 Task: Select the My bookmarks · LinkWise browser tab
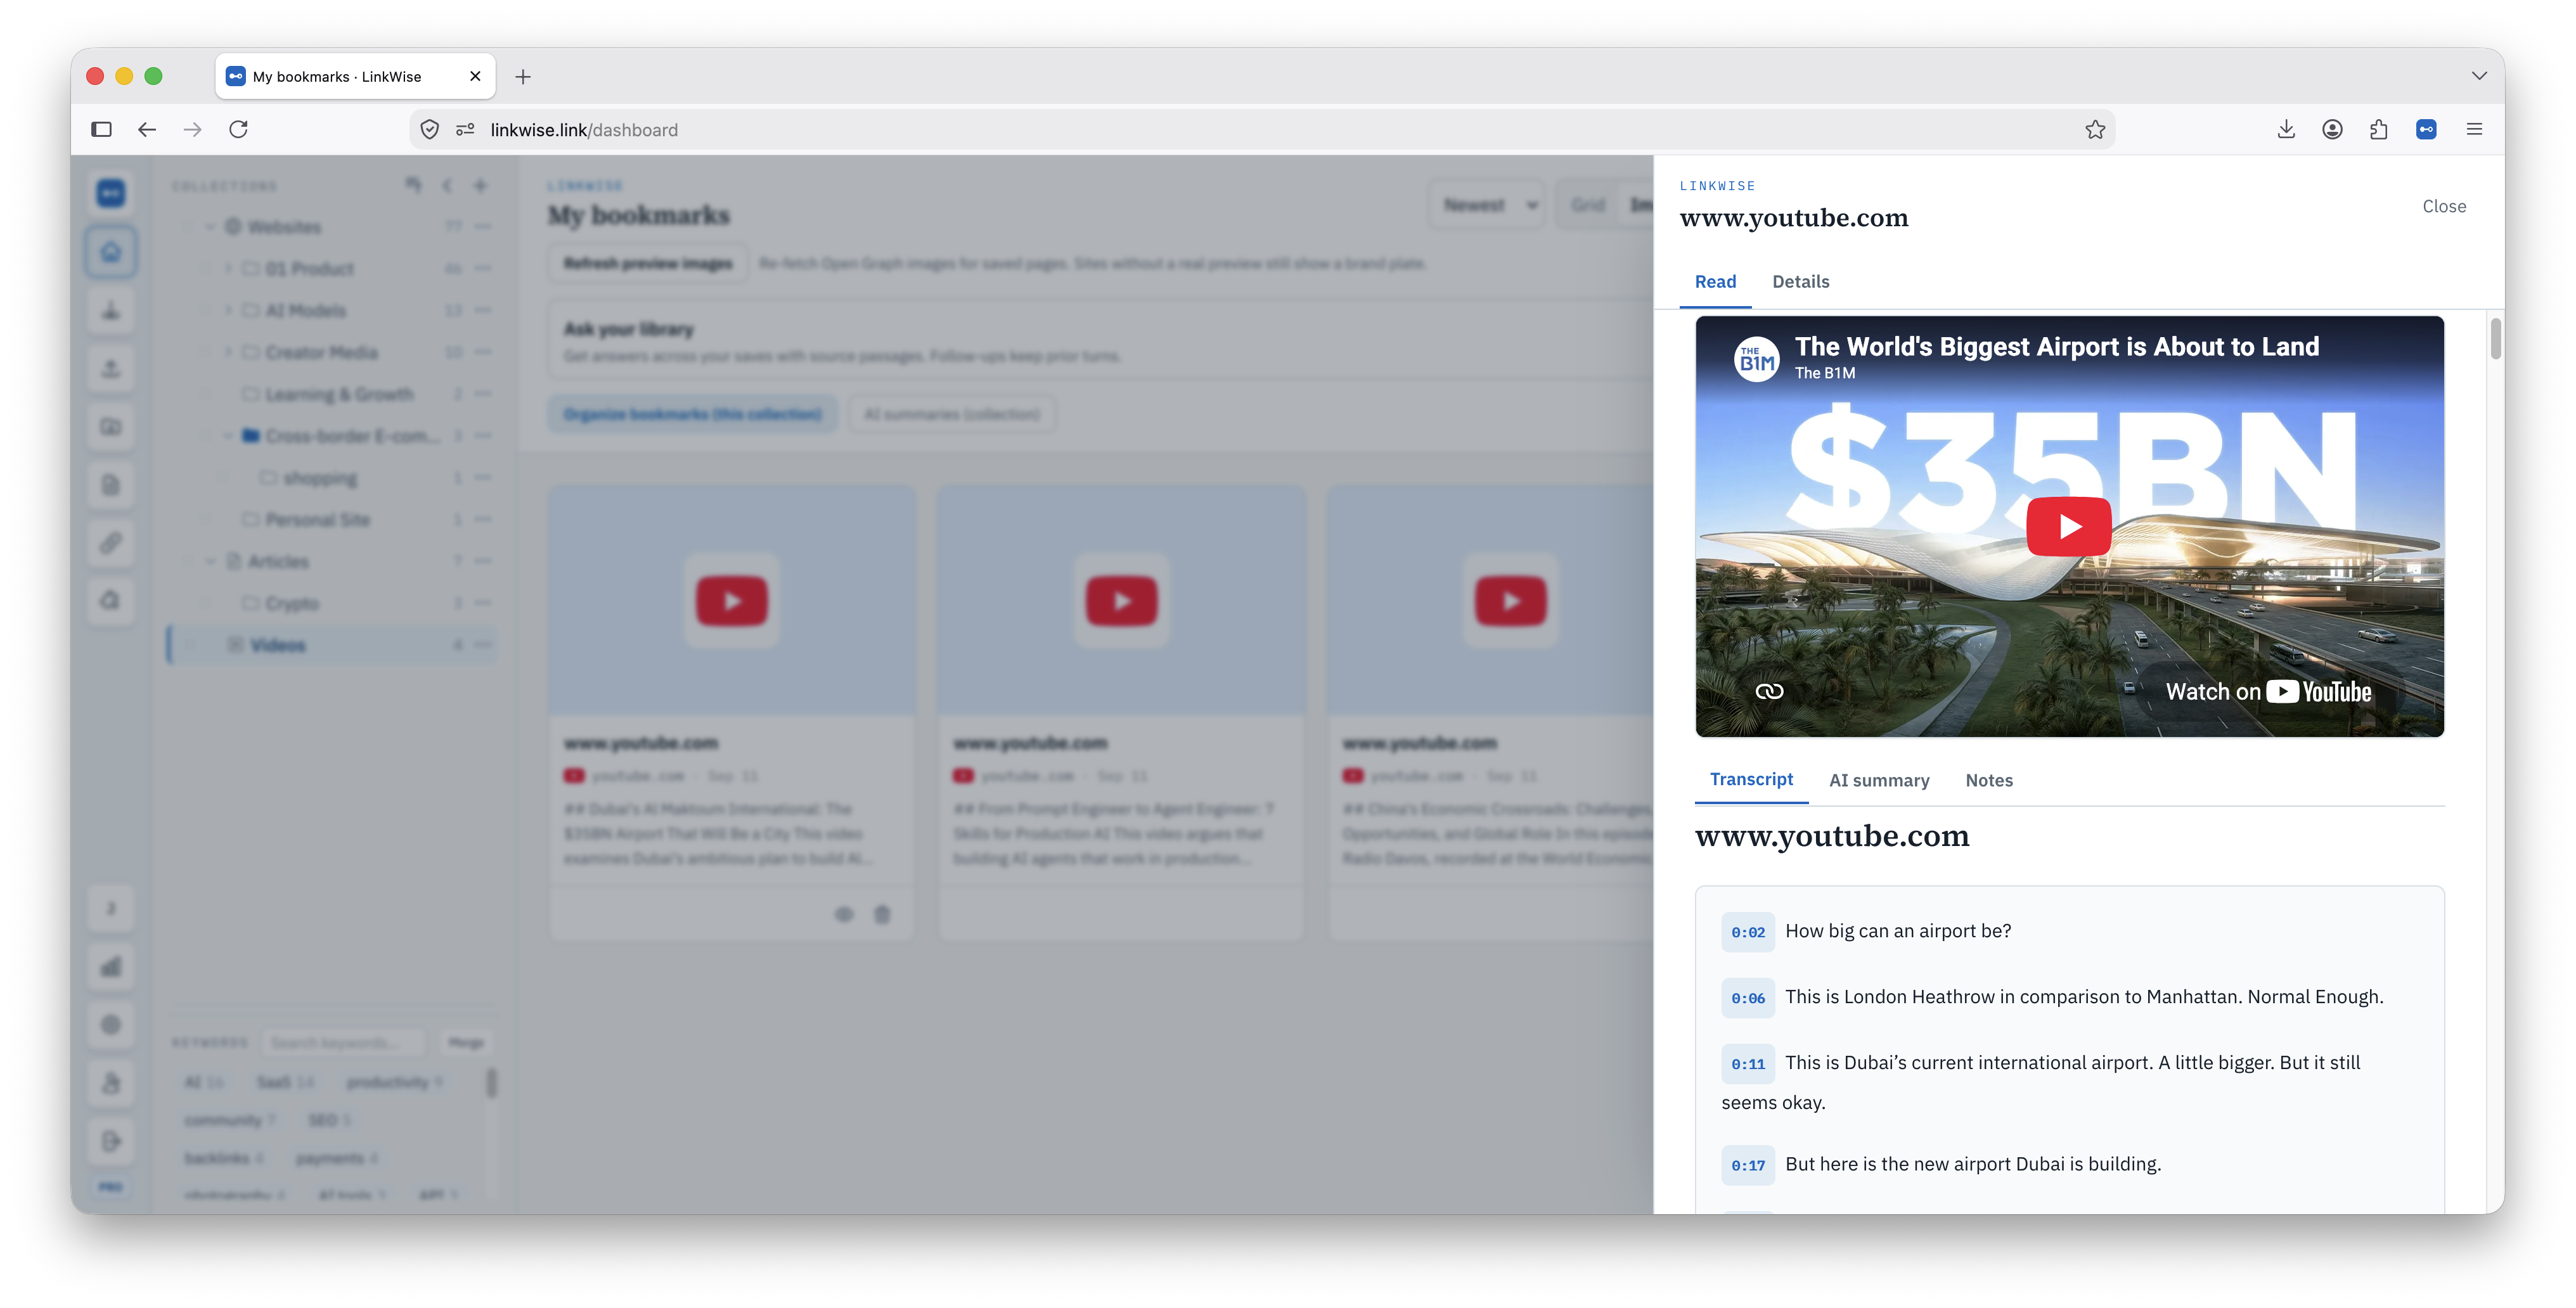point(356,76)
